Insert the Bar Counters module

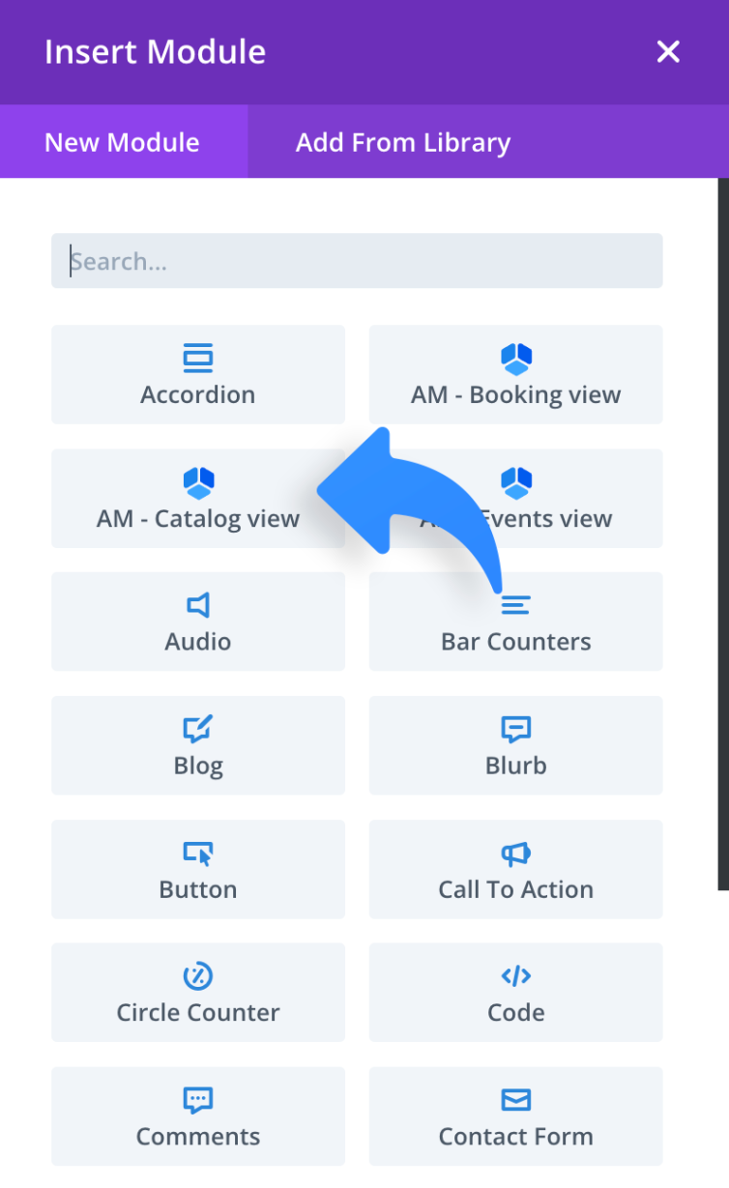point(515,623)
